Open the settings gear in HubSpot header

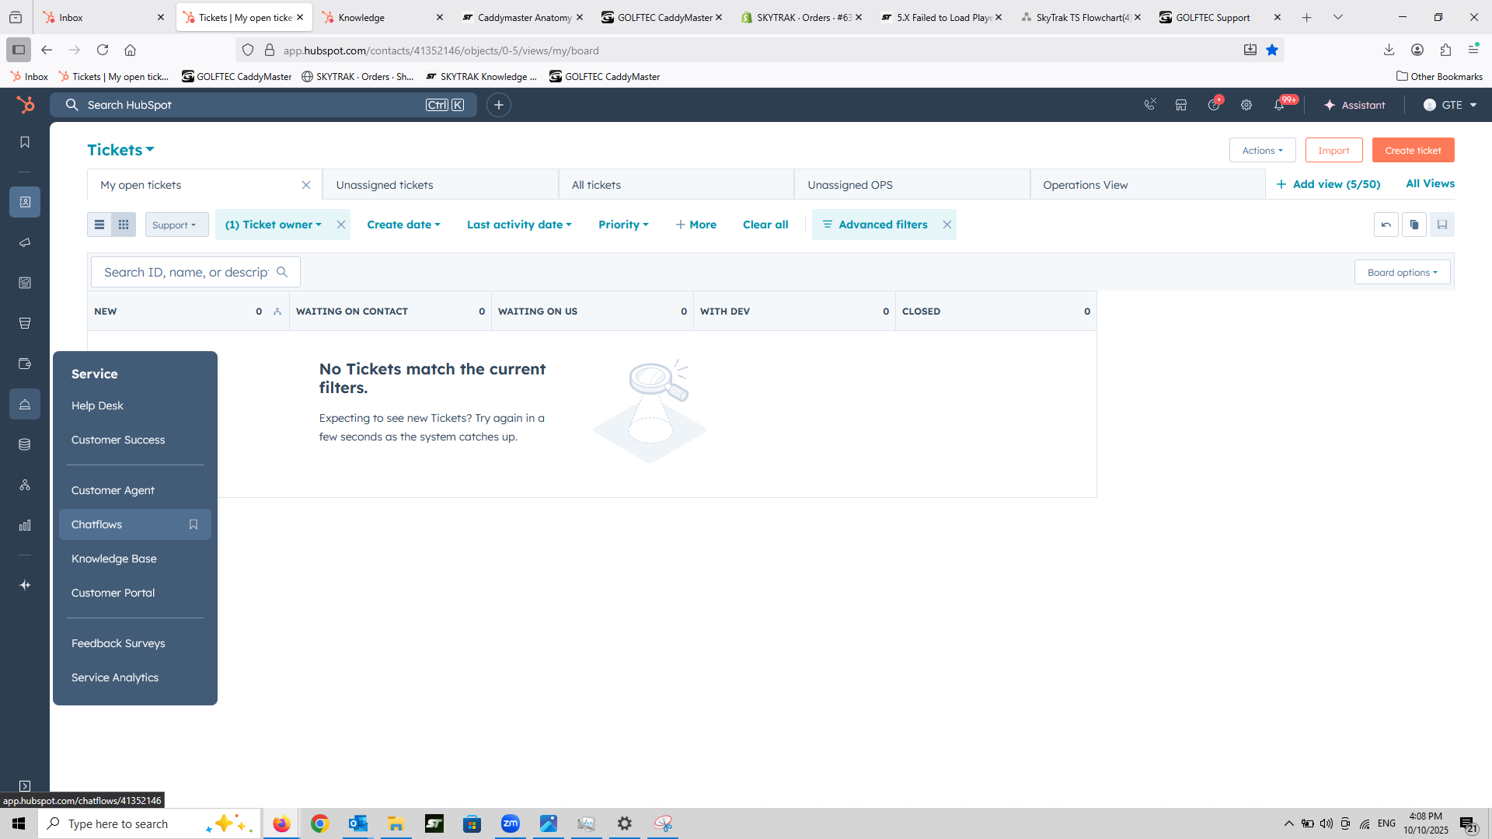click(1246, 105)
